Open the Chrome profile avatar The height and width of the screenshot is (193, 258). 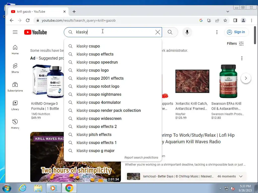click(243, 20)
